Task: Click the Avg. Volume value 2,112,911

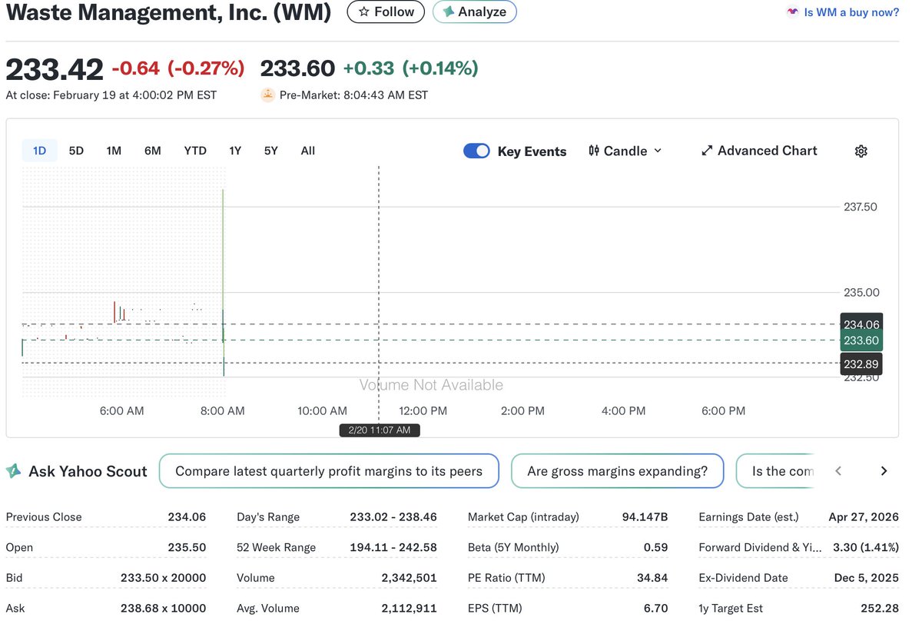Action: point(410,608)
